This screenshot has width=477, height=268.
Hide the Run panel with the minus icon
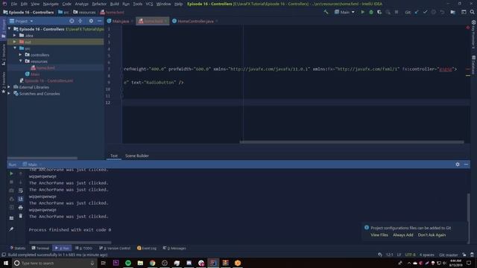(x=466, y=164)
